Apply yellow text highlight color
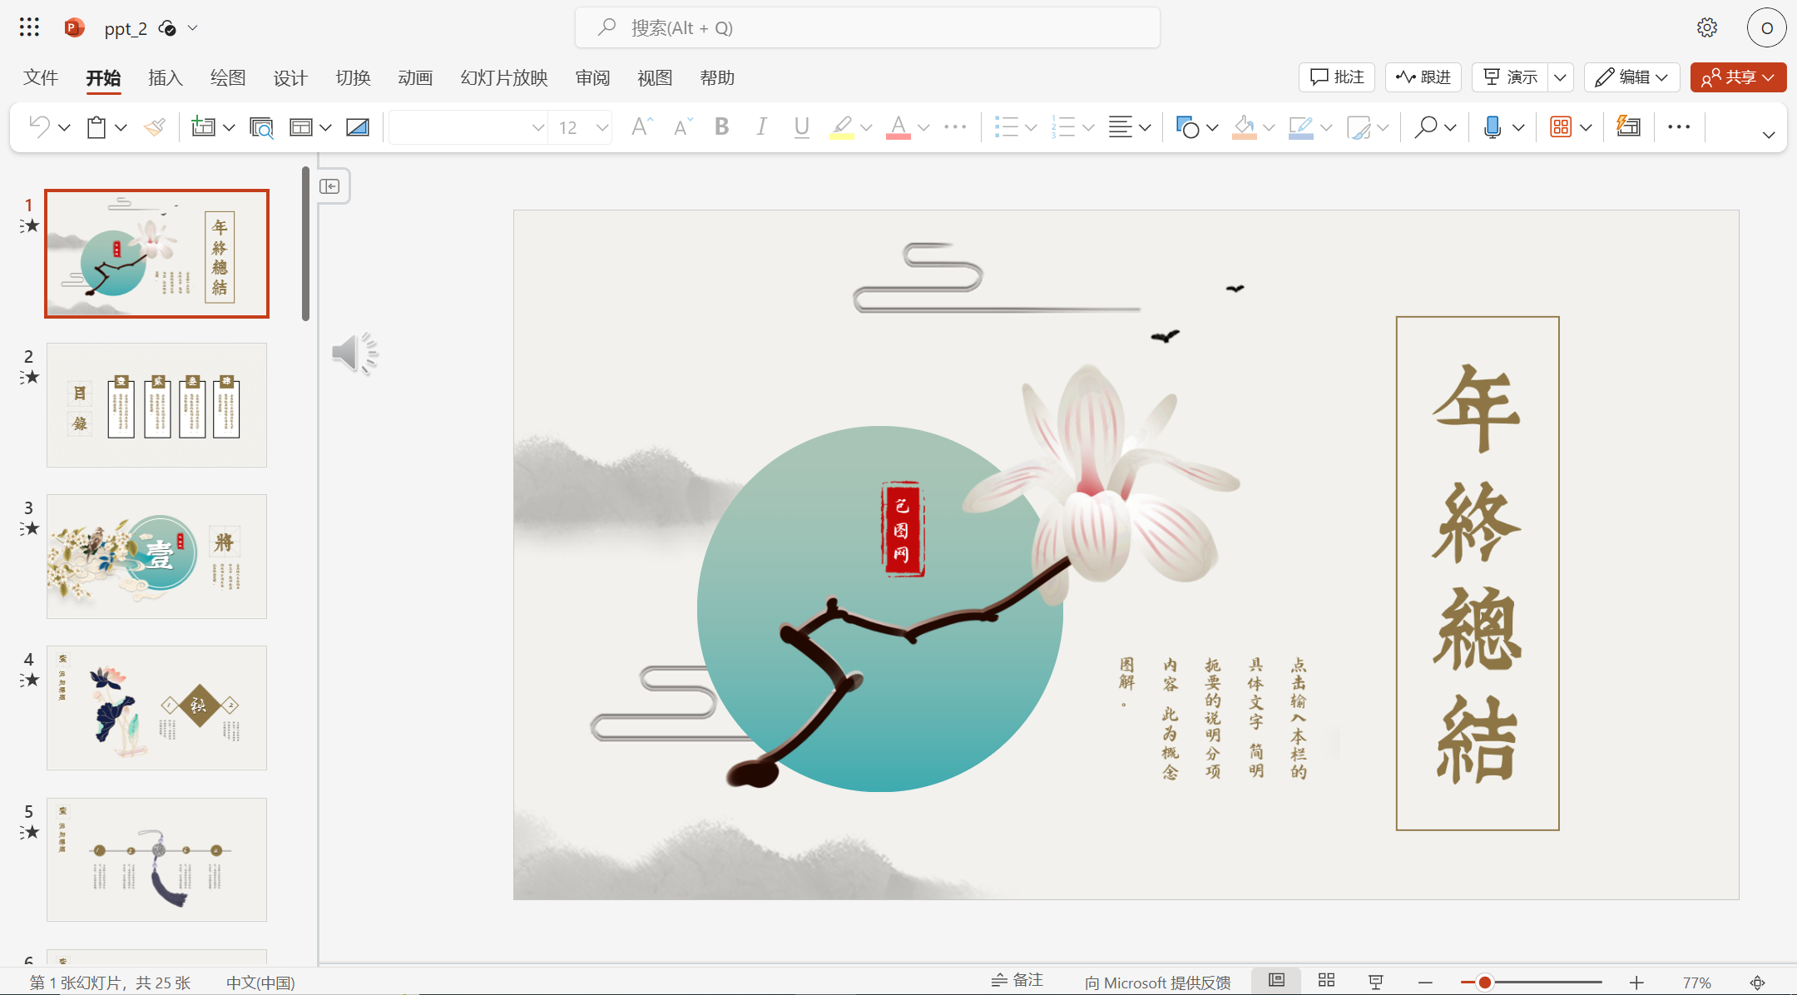Viewport: 1797px width, 995px height. pyautogui.click(x=842, y=126)
